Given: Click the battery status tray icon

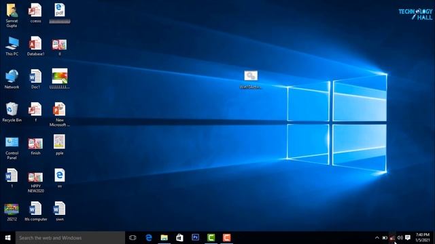Looking at the screenshot, I should pos(385,238).
